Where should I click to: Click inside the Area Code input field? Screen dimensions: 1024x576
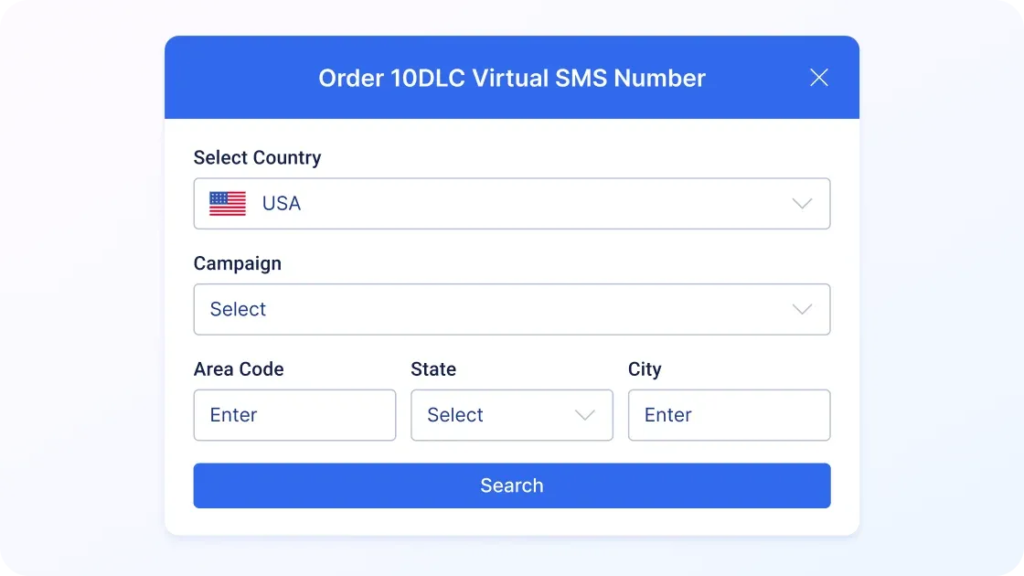tap(294, 415)
